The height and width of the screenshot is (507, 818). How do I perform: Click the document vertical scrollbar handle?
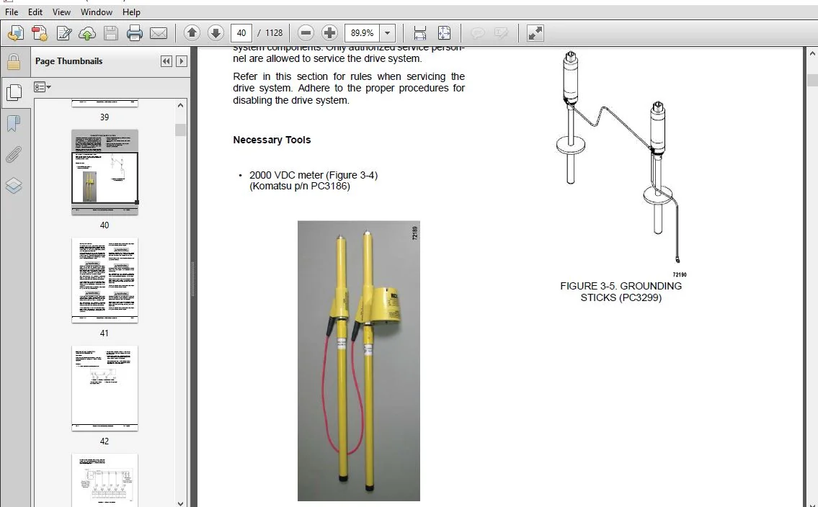[x=812, y=80]
